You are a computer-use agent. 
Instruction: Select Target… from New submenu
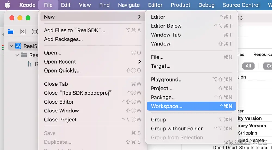191,66
